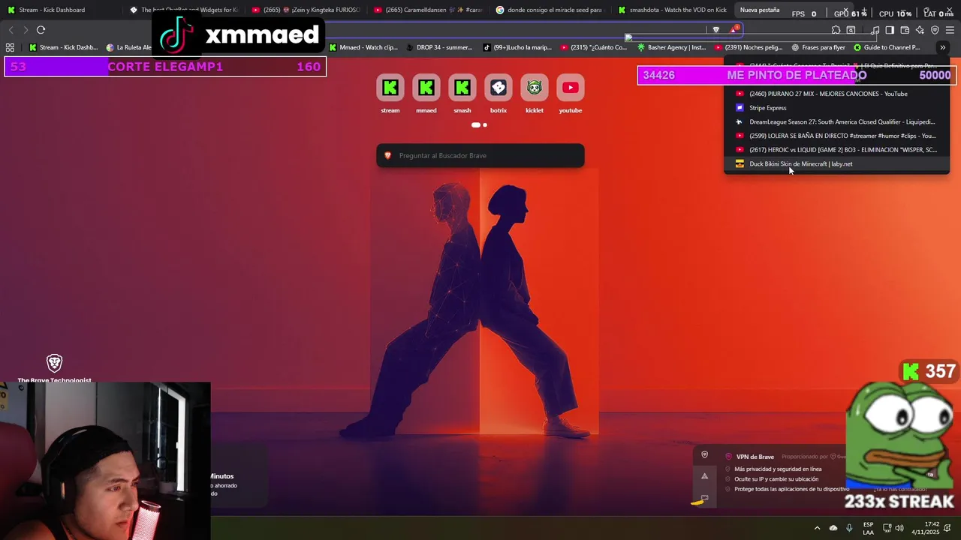Open 'La Ruleta Ale' bookmark
Image resolution: width=961 pixels, height=540 pixels.
(129, 47)
